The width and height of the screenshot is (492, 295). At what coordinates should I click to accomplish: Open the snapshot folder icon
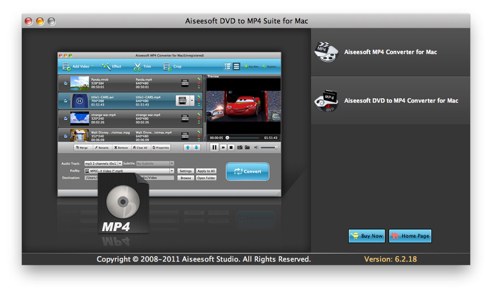coord(247,147)
